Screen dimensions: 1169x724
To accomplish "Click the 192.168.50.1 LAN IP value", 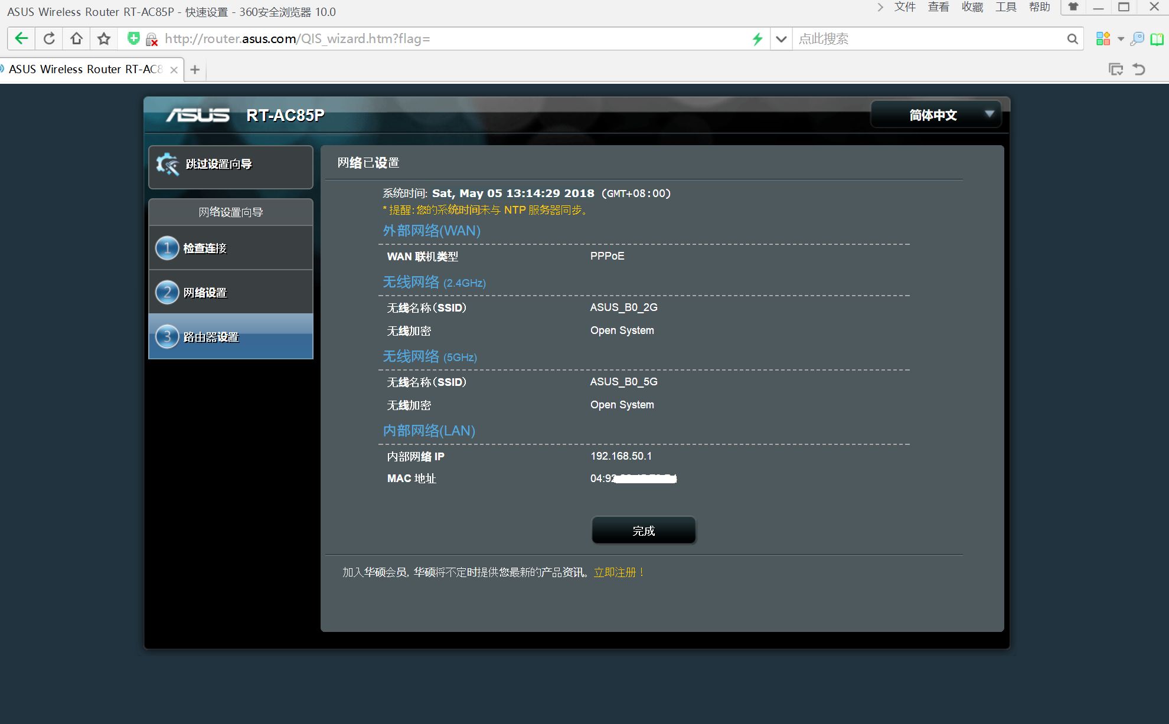I will 621,456.
